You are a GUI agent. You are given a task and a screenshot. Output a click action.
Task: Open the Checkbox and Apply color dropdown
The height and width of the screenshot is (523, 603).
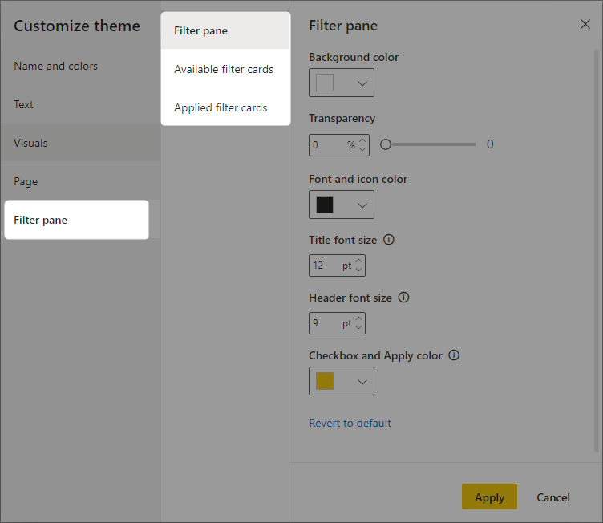point(342,382)
